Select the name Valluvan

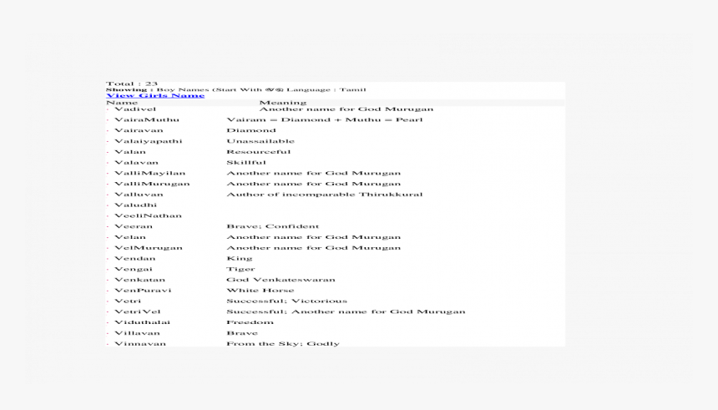point(139,195)
